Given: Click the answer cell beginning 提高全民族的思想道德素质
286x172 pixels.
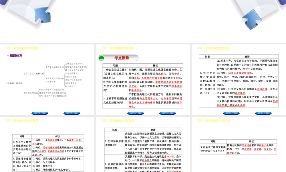Looking at the screenshot, I should coord(251,149).
